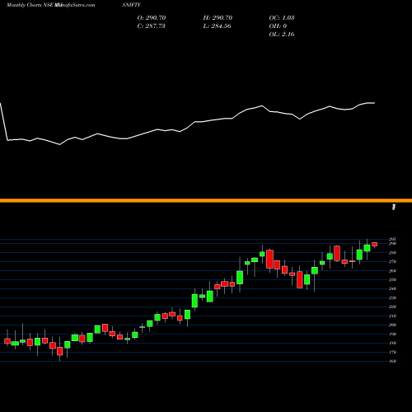Select the close price C: 287.73
Image resolution: width=412 pixels, height=412 pixels.
[x=152, y=26]
